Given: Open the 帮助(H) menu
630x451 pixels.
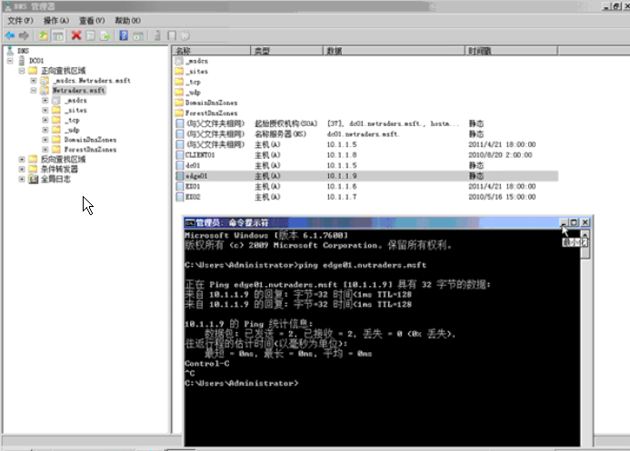Looking at the screenshot, I should (x=128, y=21).
